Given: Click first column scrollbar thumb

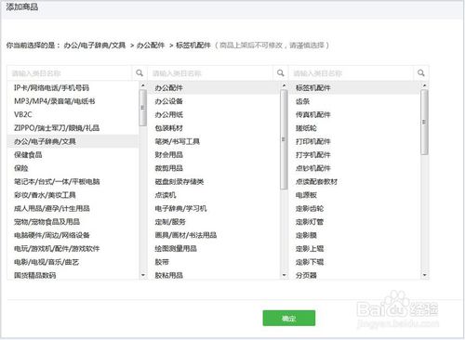Looking at the screenshot, I should coord(143,108).
